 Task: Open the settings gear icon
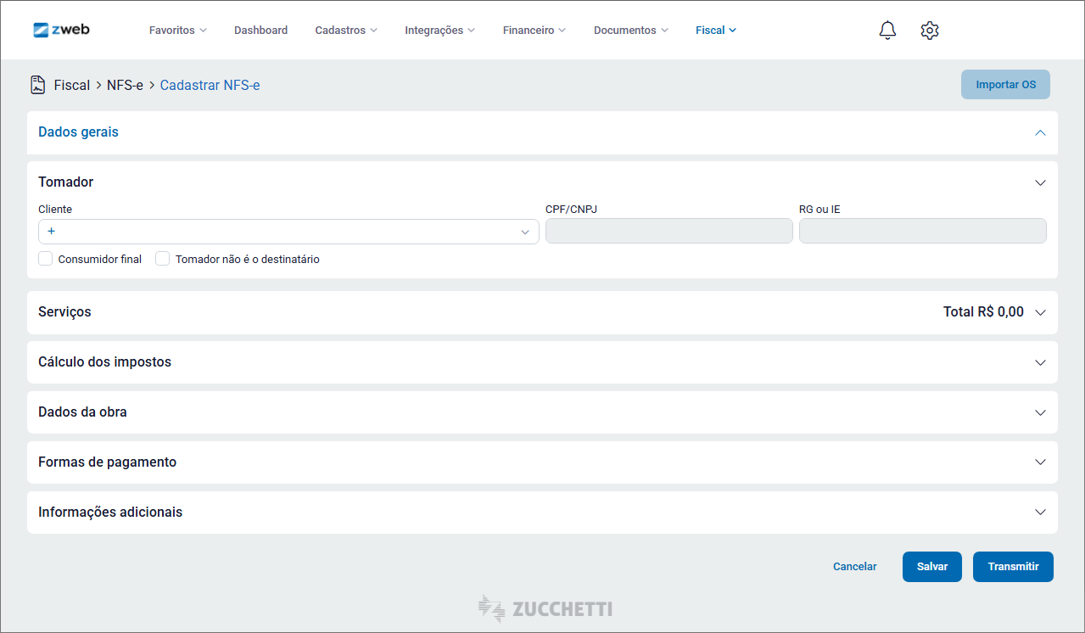930,31
